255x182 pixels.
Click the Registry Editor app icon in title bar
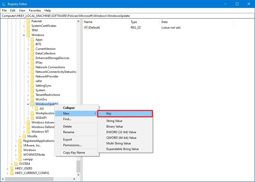coord(4,4)
